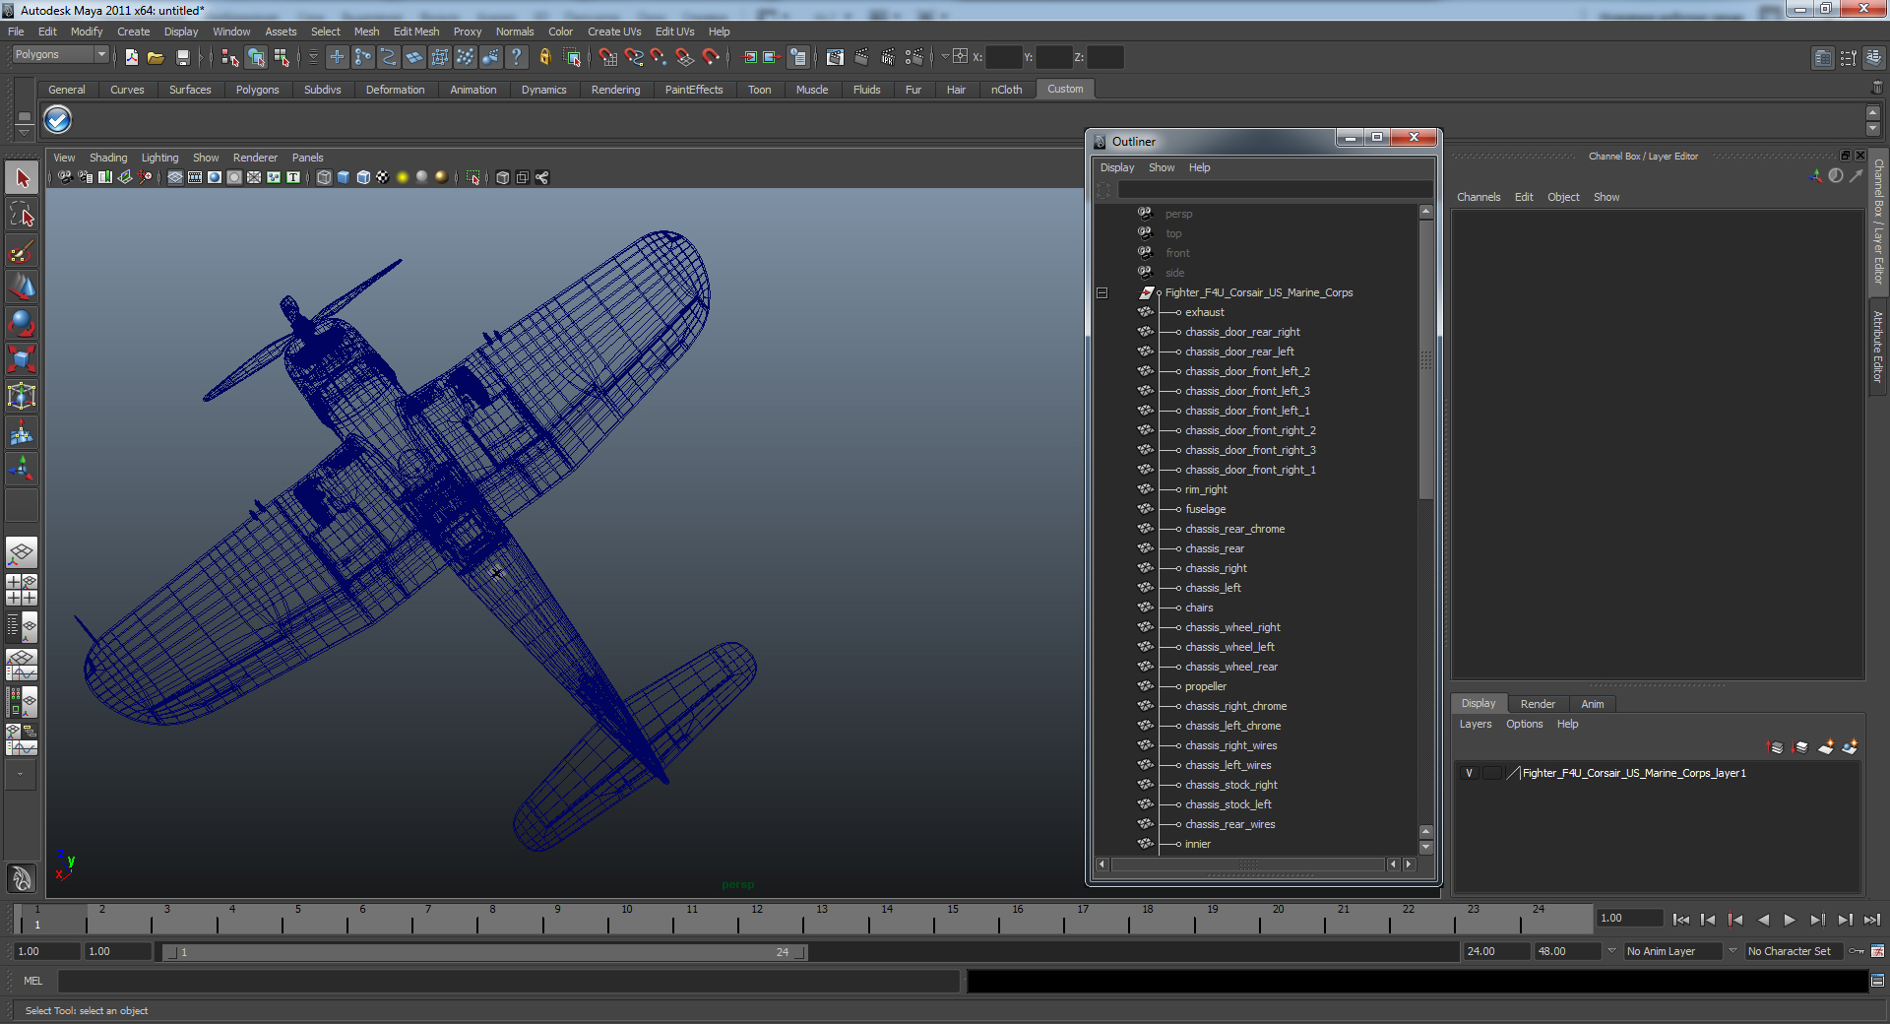Image resolution: width=1890 pixels, height=1024 pixels.
Task: Toggle wireframe display cube in viewport toolbar
Action: pos(324,177)
